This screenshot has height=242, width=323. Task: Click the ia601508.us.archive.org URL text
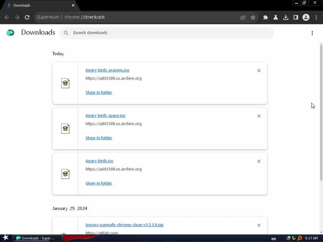tap(114, 169)
